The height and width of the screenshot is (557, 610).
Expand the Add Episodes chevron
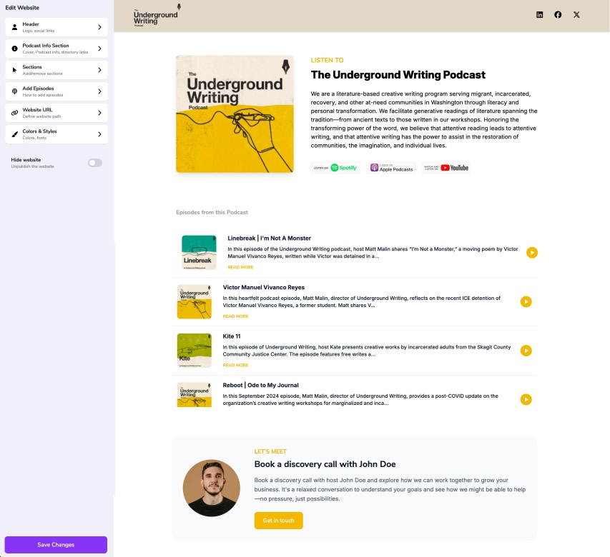(99, 91)
